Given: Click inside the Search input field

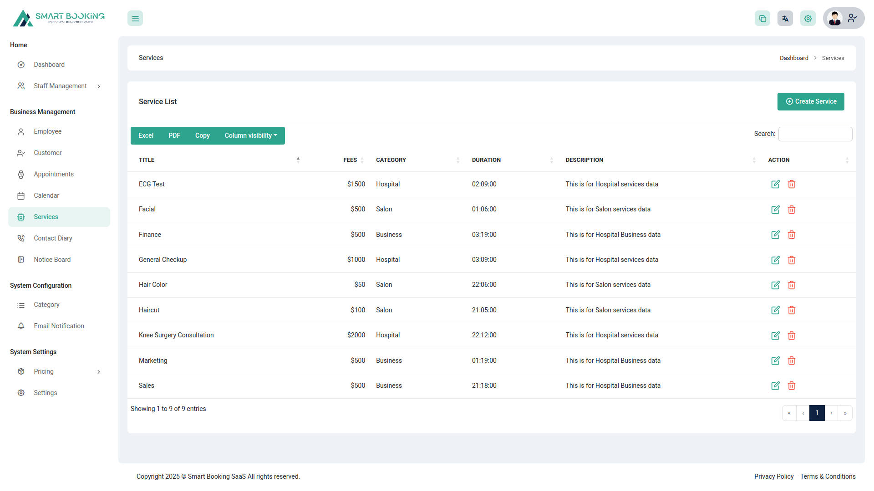Looking at the screenshot, I should 815,134.
